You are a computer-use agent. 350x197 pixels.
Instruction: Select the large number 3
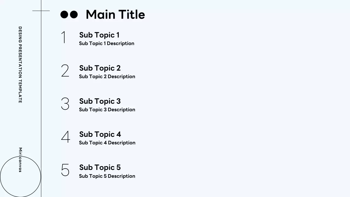[x=65, y=104]
